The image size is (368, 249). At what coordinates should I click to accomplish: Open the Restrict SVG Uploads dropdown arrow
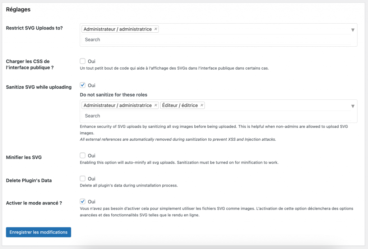click(353, 30)
